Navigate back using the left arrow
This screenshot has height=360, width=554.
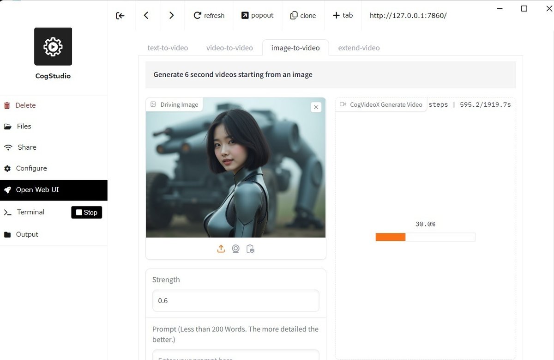[x=147, y=15]
